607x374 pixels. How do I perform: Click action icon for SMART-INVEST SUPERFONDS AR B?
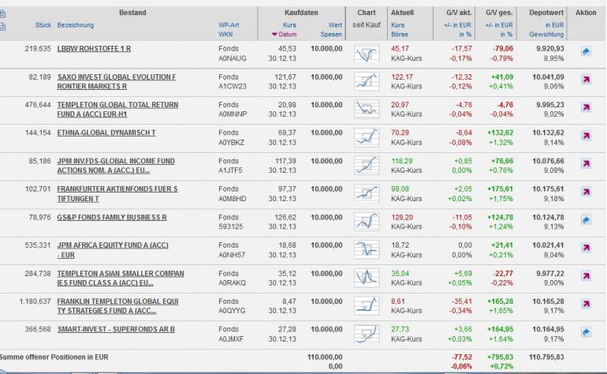(x=586, y=333)
